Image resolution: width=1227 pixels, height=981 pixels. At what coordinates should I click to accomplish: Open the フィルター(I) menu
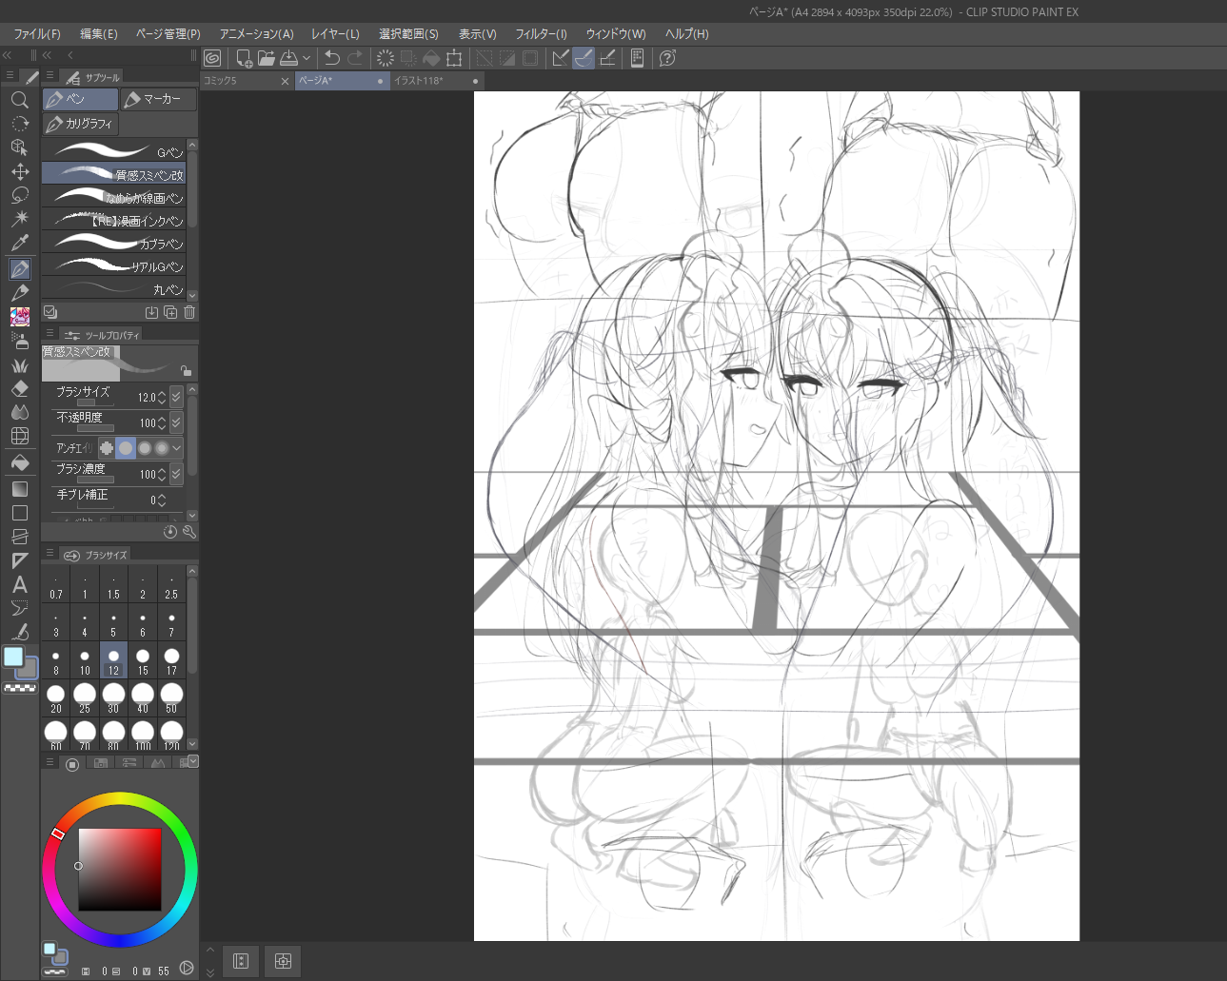pos(541,33)
